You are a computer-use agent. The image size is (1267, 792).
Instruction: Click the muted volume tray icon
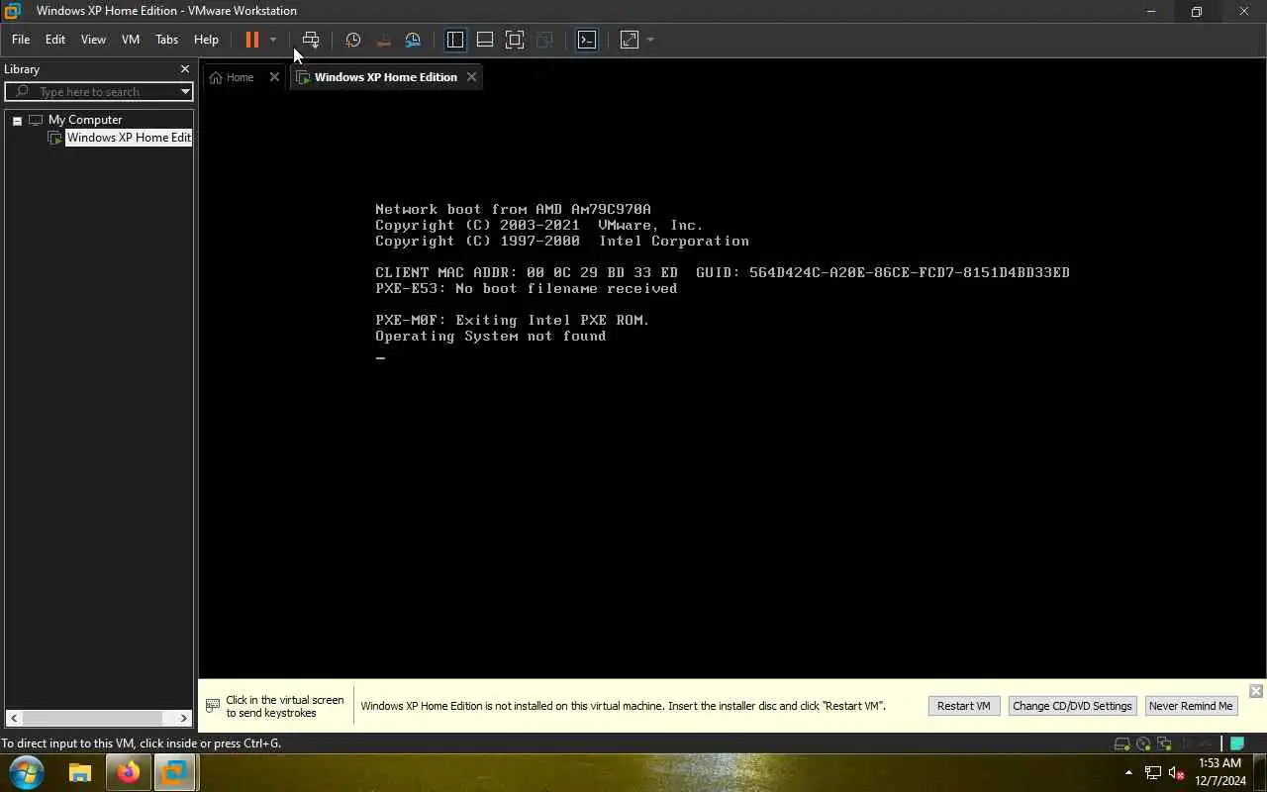point(1177,772)
